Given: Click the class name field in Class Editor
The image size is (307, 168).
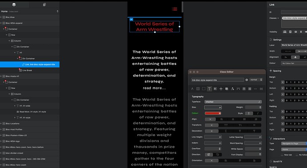Looking at the screenshot, I should pos(218,80).
